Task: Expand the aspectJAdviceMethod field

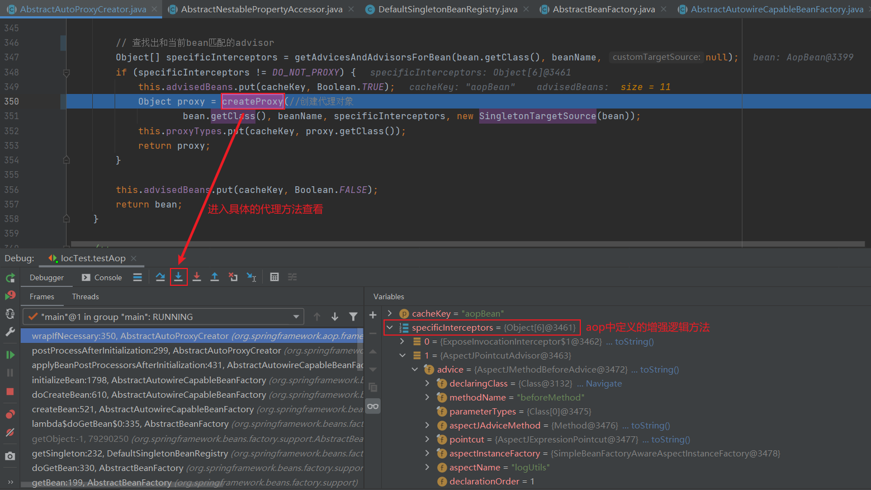Action: pos(427,425)
